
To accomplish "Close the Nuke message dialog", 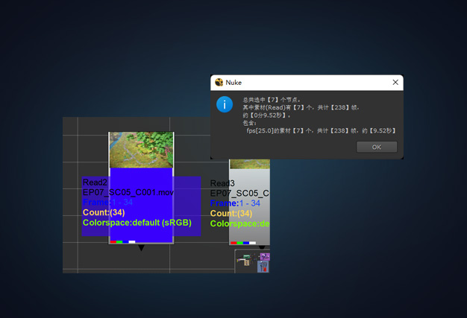I will [395, 83].
